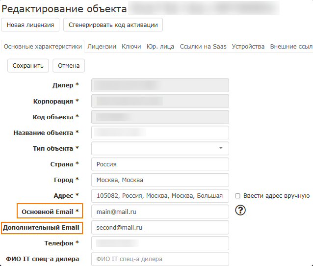Open the object type dropdown
Viewport: 313px width, 266px height.
coord(160,148)
